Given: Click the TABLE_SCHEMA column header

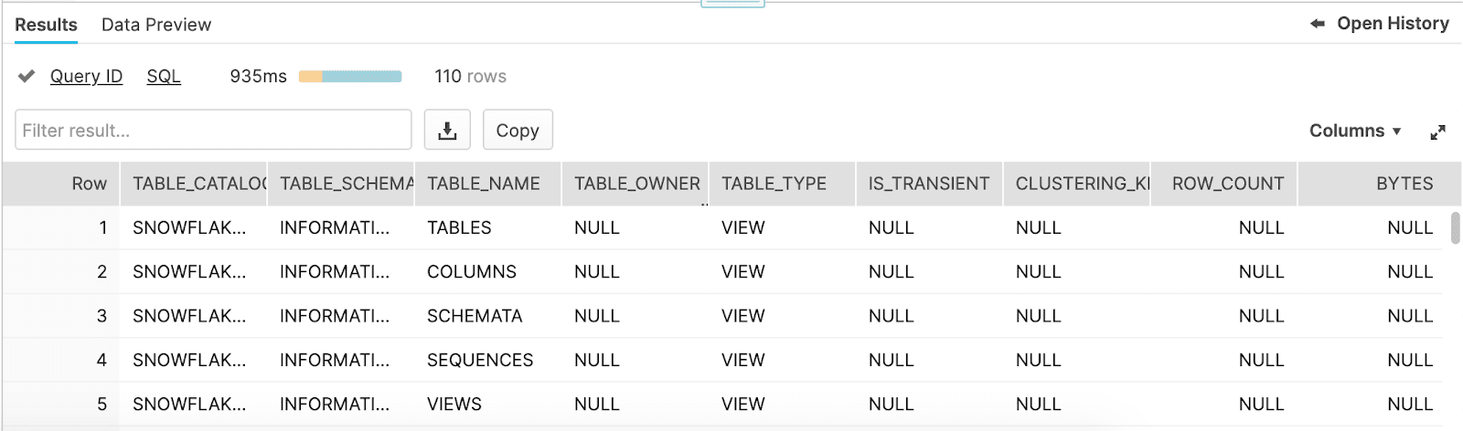Looking at the screenshot, I should click(x=340, y=184).
